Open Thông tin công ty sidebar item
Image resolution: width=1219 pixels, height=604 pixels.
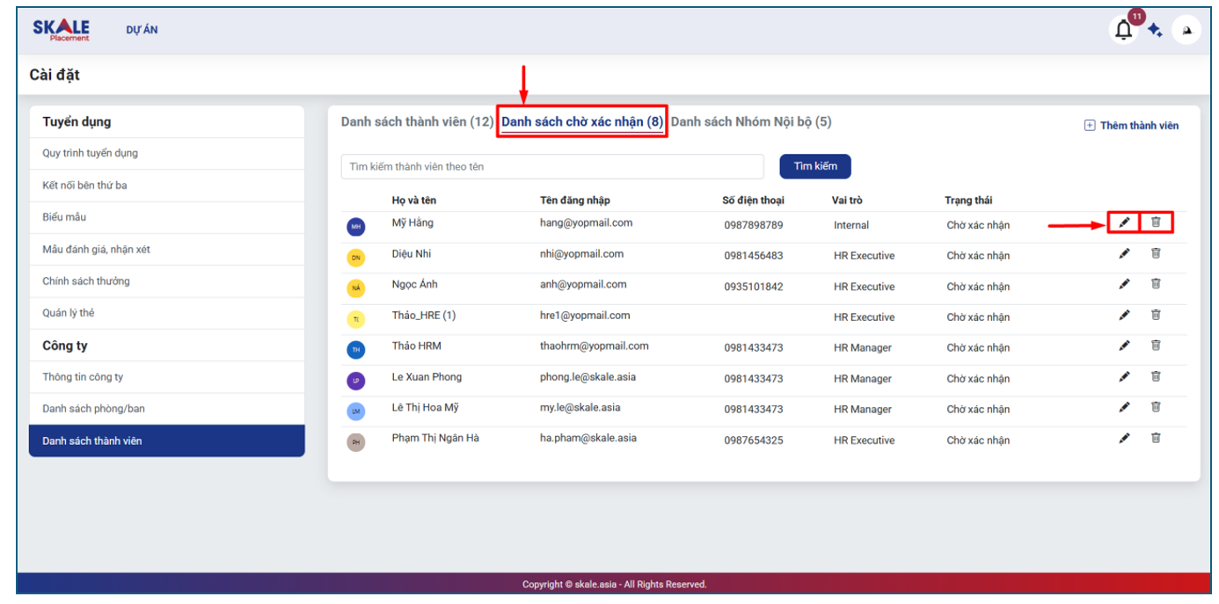83,377
